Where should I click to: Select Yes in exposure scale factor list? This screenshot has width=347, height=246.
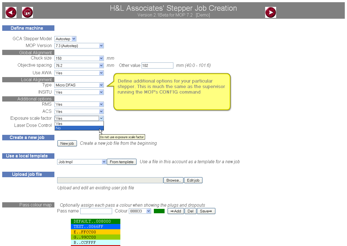[x=79, y=124]
